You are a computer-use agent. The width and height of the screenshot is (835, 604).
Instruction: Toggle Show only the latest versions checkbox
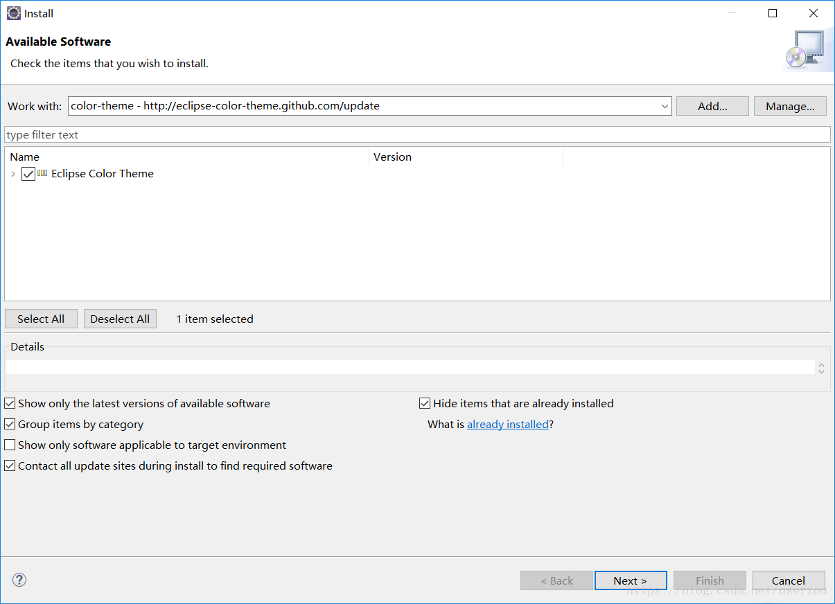tap(10, 403)
